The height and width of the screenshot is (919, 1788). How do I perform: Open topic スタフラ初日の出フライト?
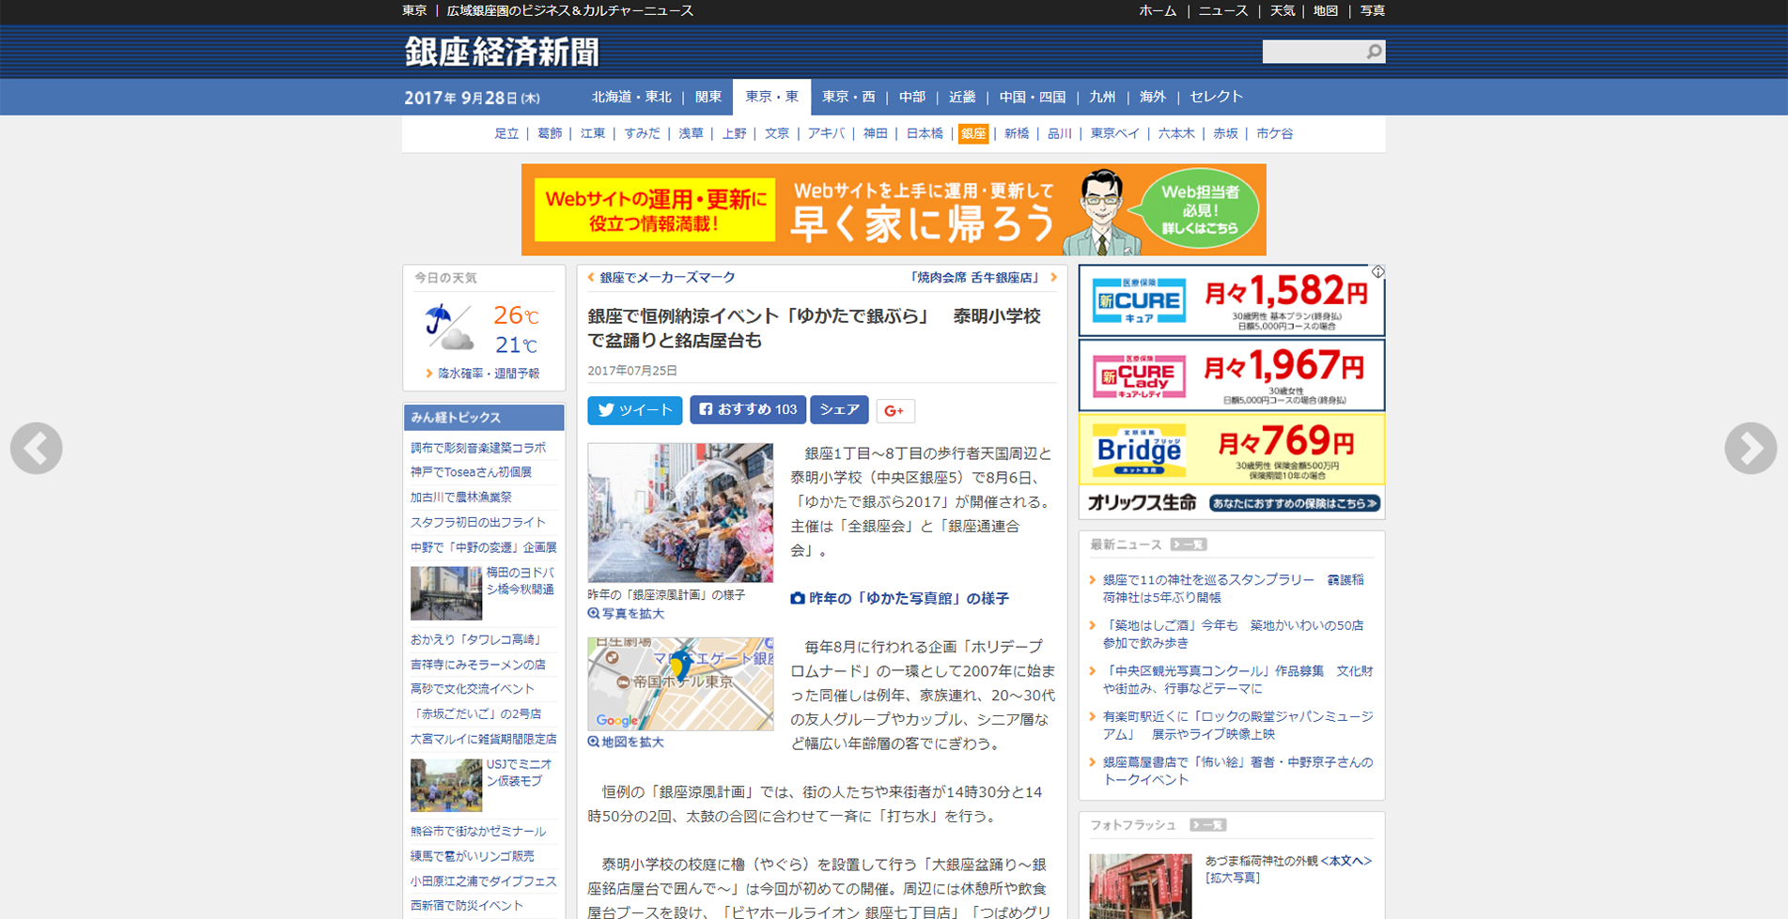tap(477, 522)
